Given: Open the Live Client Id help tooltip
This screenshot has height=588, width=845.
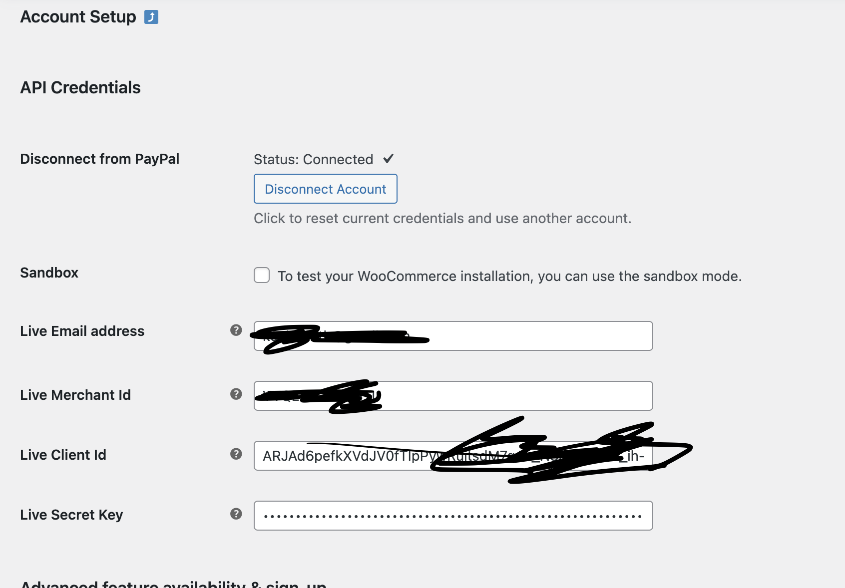Looking at the screenshot, I should [x=235, y=454].
